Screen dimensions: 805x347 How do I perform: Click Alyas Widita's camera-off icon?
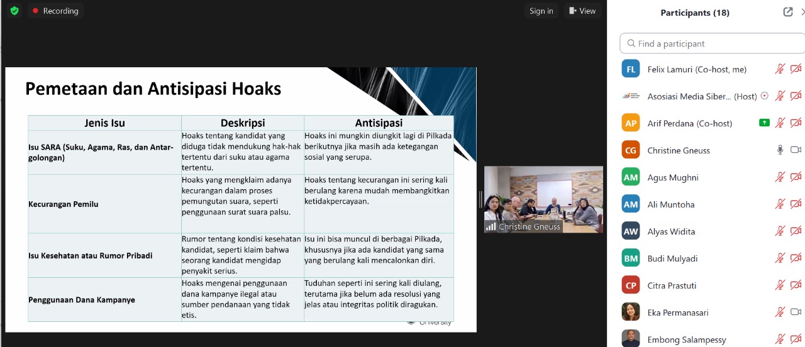tap(796, 231)
